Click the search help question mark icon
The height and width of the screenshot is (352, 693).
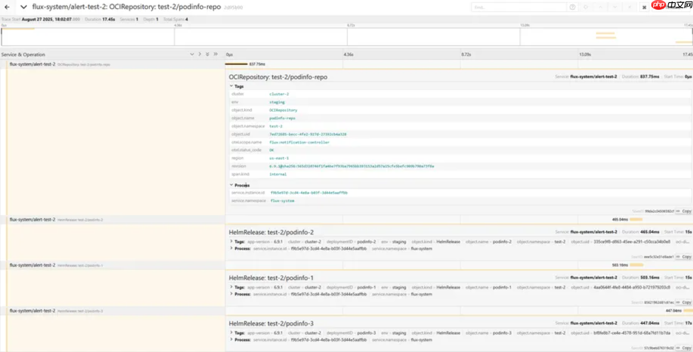(572, 7)
